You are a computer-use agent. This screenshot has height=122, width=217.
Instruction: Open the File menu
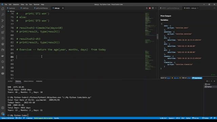pyautogui.click(x=6, y=4)
